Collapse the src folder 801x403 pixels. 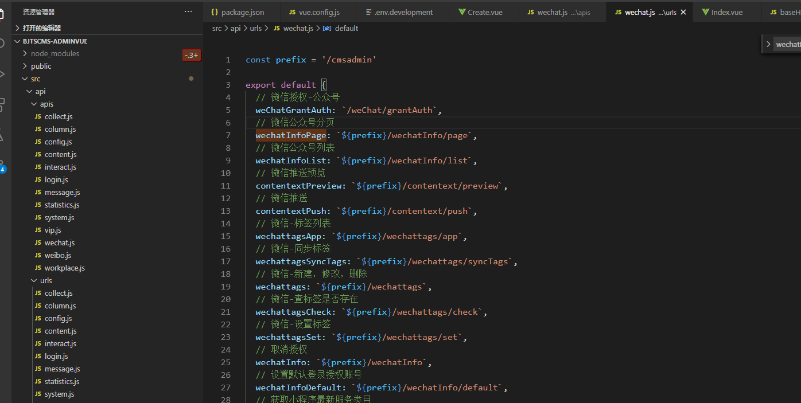coord(36,79)
